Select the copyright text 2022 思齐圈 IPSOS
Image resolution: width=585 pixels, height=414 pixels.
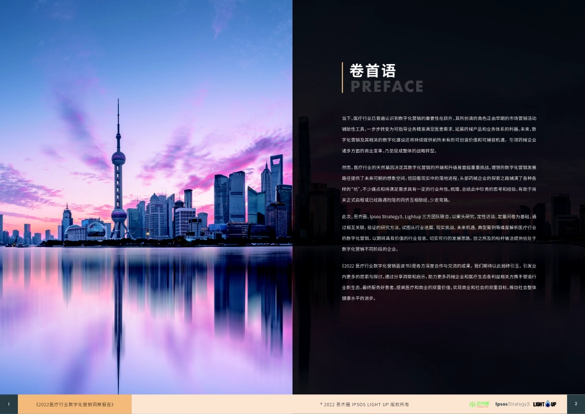click(365, 405)
